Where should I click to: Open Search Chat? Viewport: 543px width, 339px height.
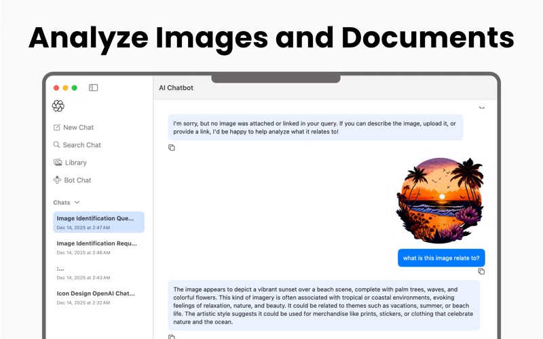77,145
